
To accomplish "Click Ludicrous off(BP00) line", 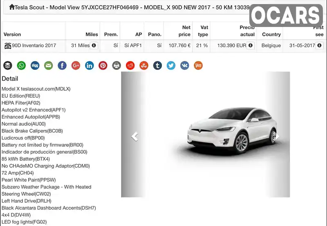I will click(x=23, y=138).
